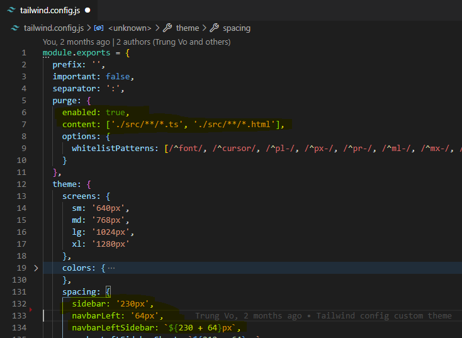The width and height of the screenshot is (462, 338).
Task: Click the opening brace after spacing:
Action: pyautogui.click(x=108, y=291)
